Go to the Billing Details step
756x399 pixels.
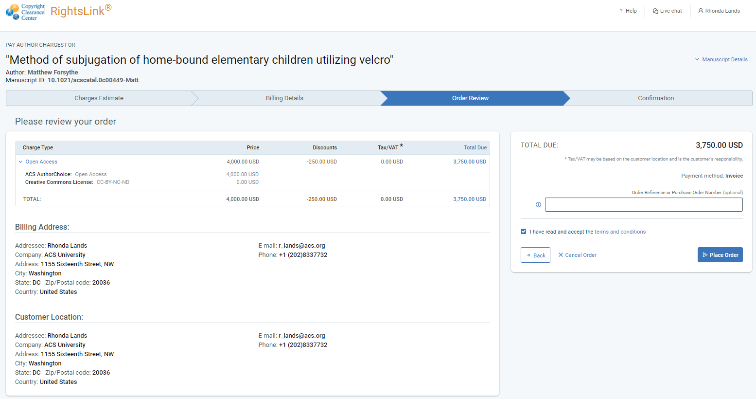[x=284, y=98]
